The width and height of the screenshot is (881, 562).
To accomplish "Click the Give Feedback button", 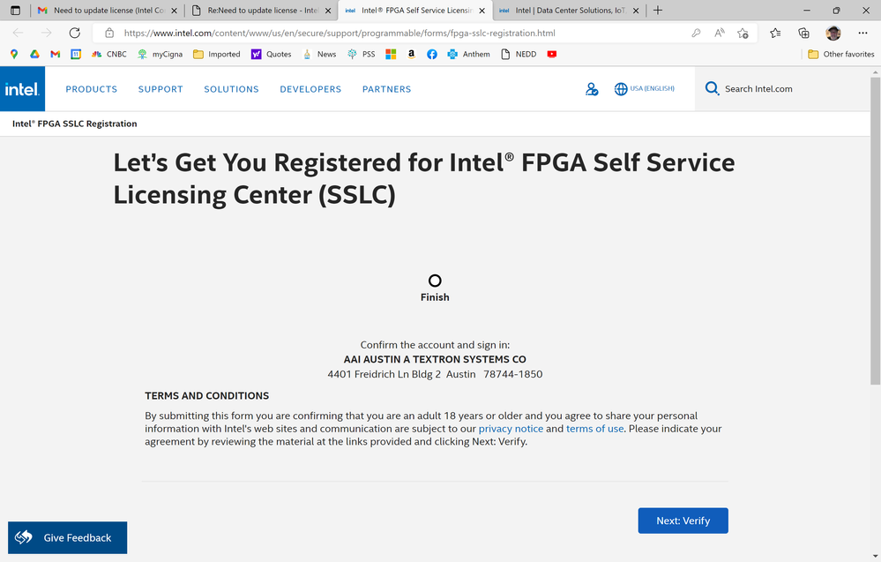I will [x=67, y=537].
